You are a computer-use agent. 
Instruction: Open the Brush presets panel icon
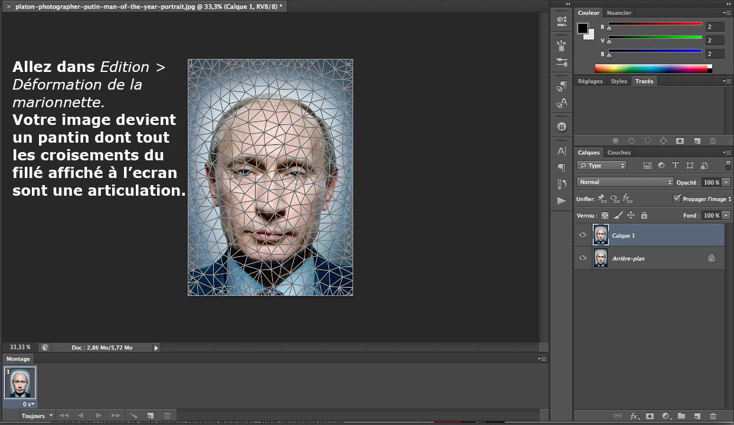click(x=562, y=62)
